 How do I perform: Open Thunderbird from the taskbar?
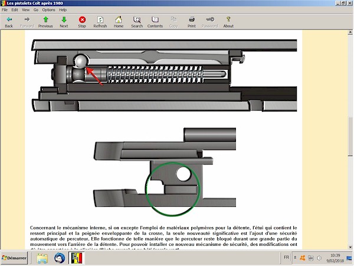(59, 258)
